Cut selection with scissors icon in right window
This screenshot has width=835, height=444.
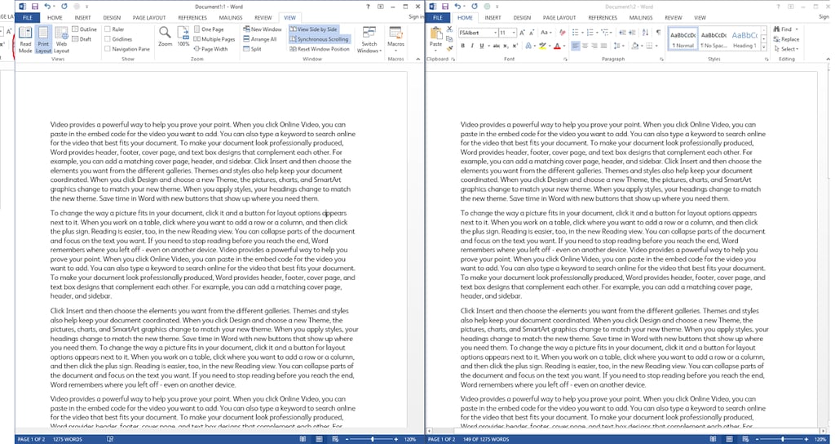point(449,30)
